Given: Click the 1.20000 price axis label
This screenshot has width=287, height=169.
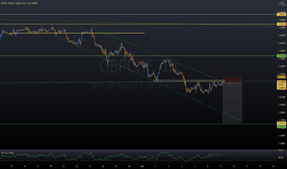Looking at the screenshot, I should 282,112.
